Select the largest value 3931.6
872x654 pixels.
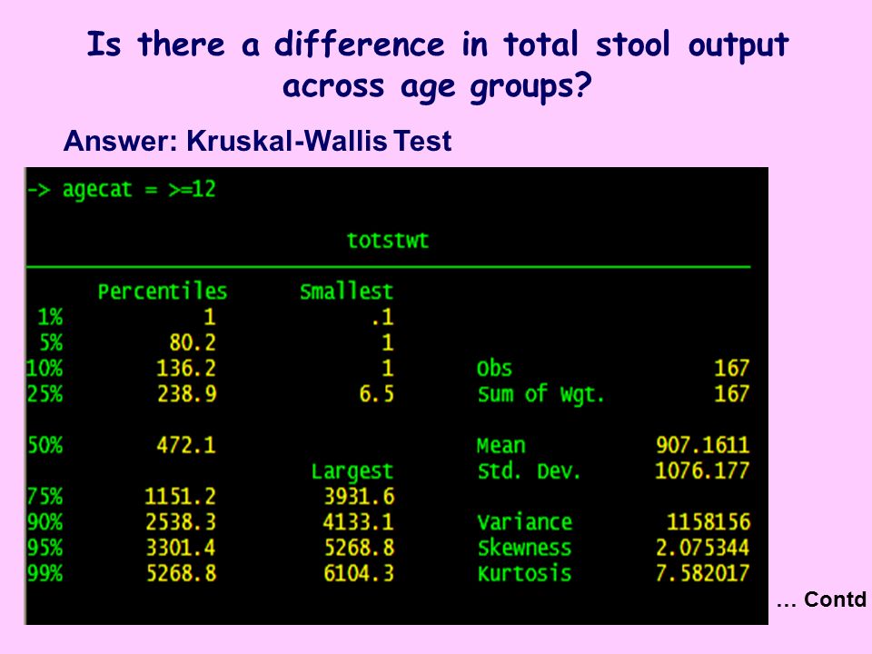click(x=359, y=496)
